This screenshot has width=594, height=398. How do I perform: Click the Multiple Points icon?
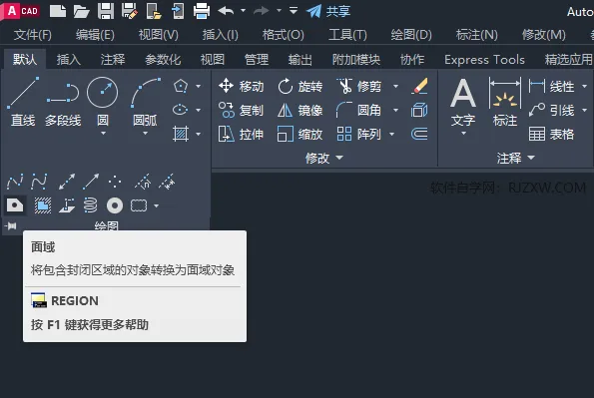(x=115, y=182)
